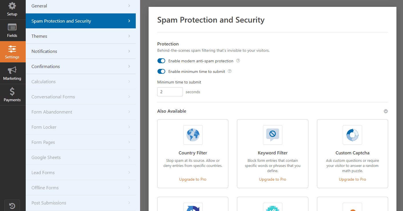The width and height of the screenshot is (403, 211).
Task: Open the Marketing megaphone icon
Action: [12, 70]
